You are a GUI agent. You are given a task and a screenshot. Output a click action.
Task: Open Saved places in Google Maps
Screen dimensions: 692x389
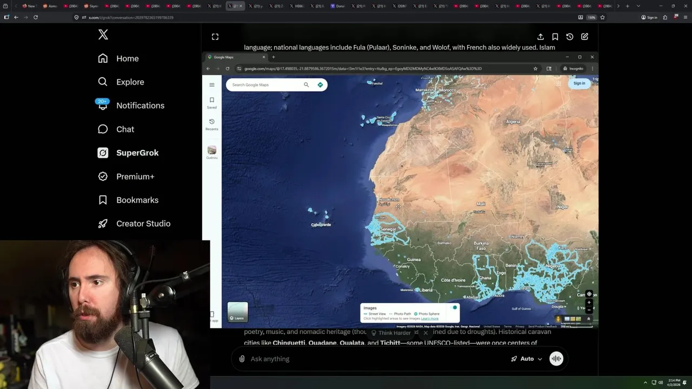212,103
